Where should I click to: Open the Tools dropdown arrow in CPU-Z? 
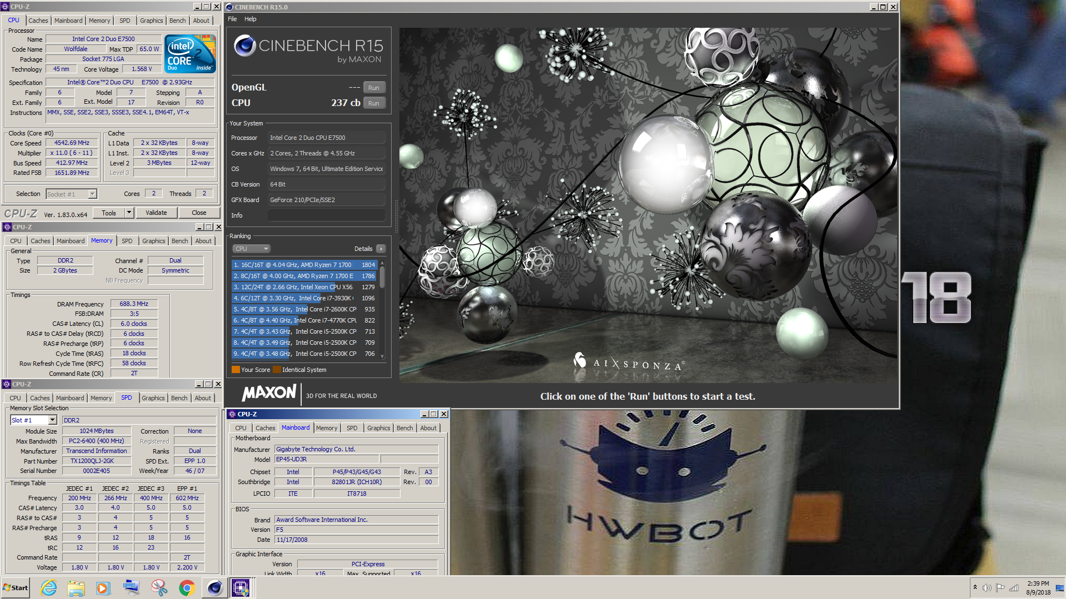129,213
